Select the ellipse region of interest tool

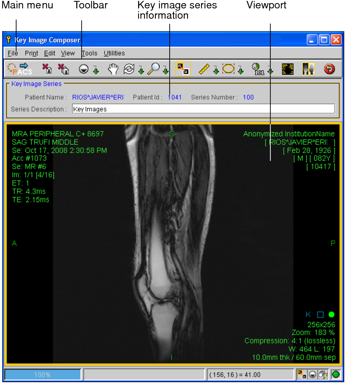[228, 69]
